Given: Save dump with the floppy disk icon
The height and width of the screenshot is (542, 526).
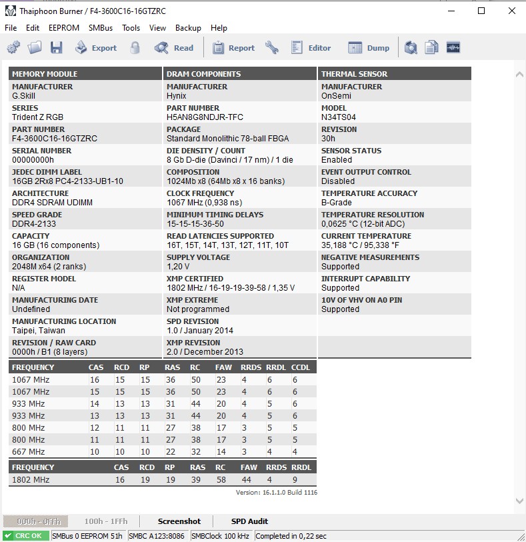Looking at the screenshot, I should pyautogui.click(x=56, y=47).
